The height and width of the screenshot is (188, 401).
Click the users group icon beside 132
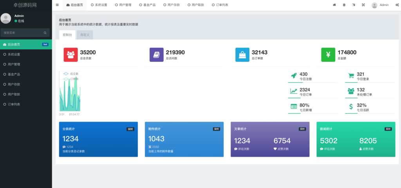(351, 91)
